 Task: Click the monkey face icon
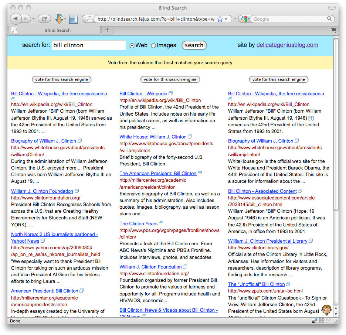[326, 310]
